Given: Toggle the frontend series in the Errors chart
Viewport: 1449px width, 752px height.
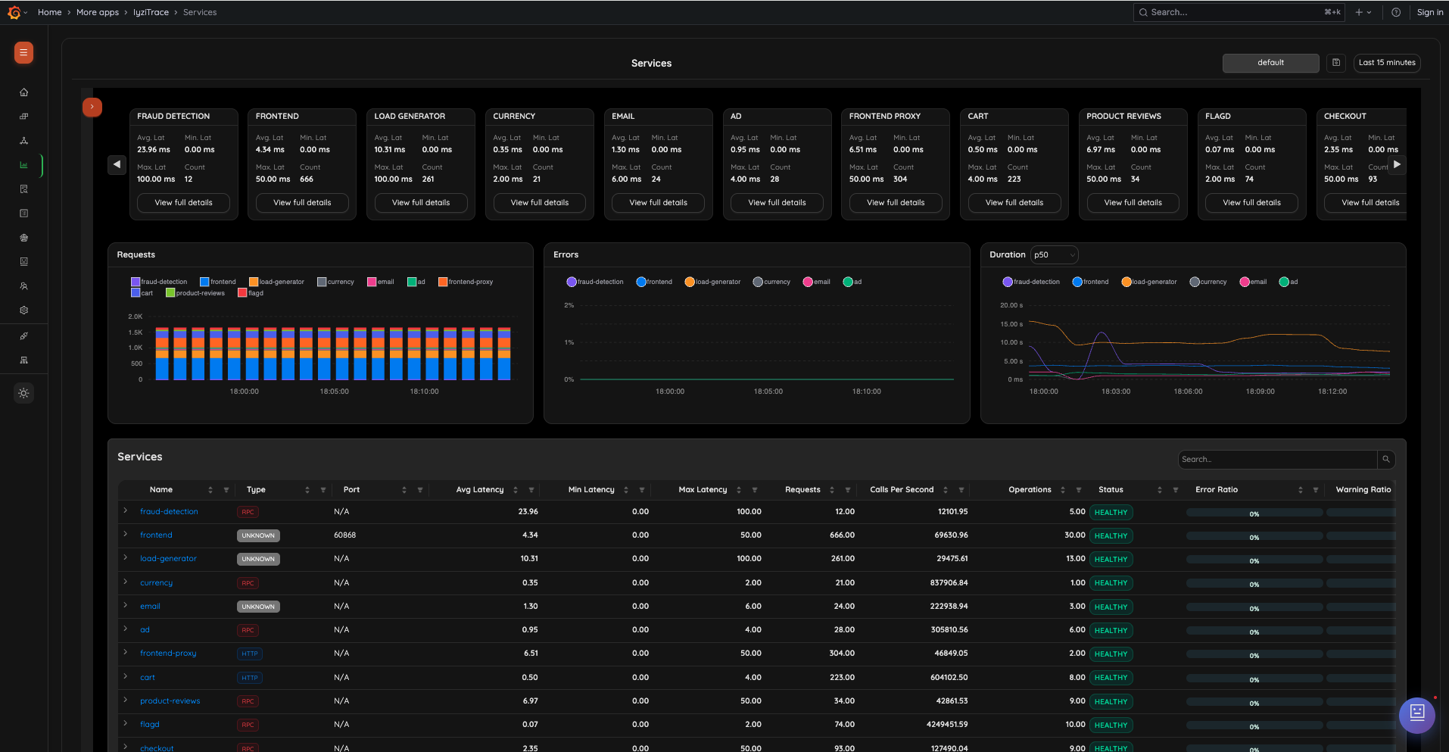Looking at the screenshot, I should [x=654, y=281].
